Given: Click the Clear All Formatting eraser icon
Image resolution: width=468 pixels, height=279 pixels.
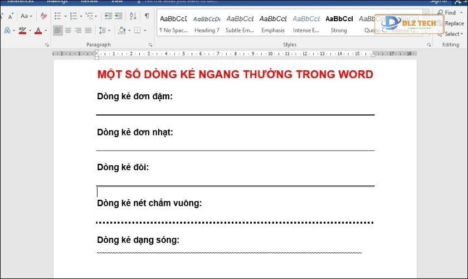Looking at the screenshot, I should point(44,16).
